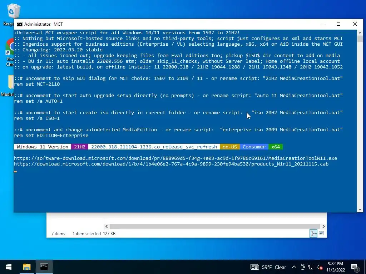Click the console vertical scrollbar thumb

[x=360, y=39]
